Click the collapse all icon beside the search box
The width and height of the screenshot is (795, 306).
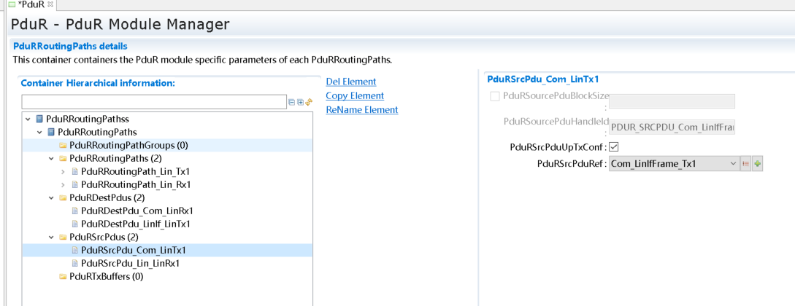tap(292, 103)
